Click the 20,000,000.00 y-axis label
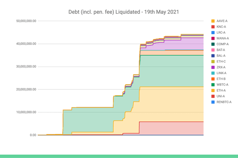Image resolution: width=238 pixels, height=158 pixels. click(27, 89)
